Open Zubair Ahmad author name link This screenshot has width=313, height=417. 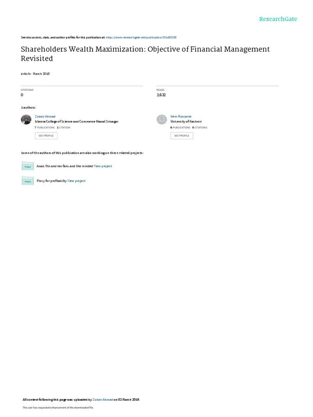[45, 116]
